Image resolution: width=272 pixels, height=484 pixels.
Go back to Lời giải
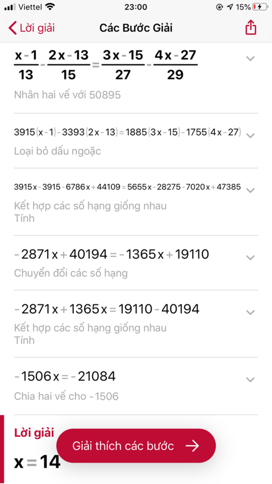32,28
